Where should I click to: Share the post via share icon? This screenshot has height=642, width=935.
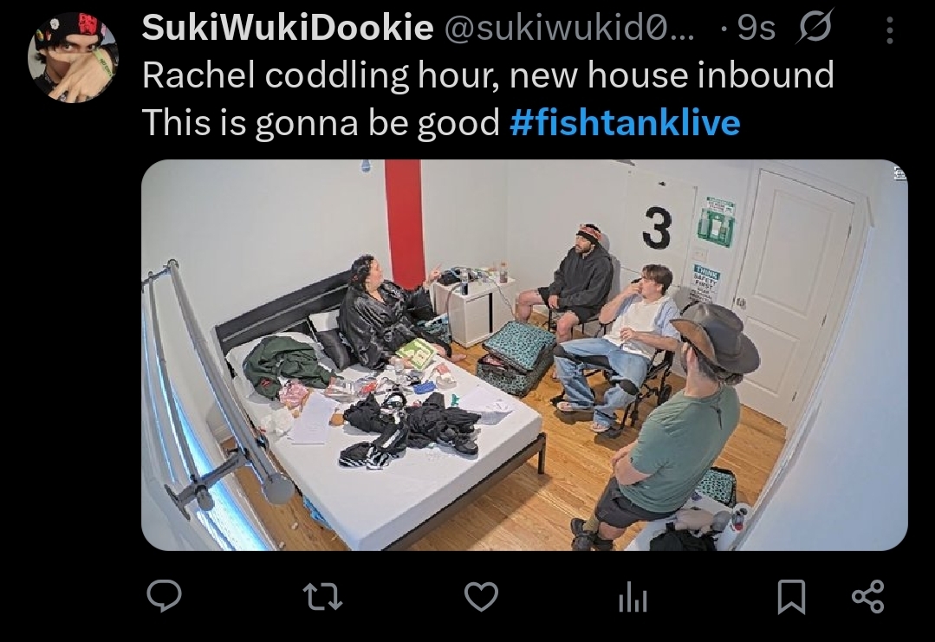pyautogui.click(x=867, y=596)
